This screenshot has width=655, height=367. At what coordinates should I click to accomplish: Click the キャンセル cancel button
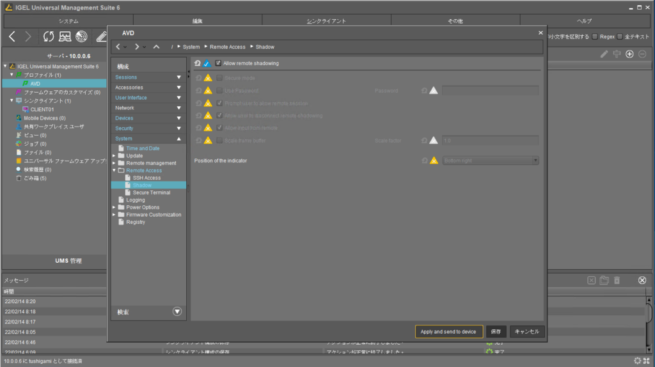coord(527,331)
